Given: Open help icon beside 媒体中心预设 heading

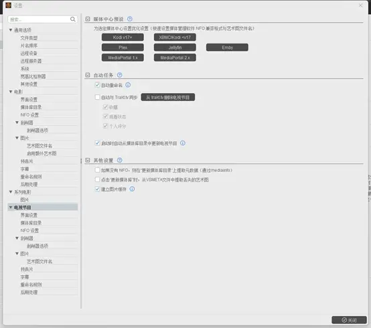Looking at the screenshot, I should [x=130, y=19].
